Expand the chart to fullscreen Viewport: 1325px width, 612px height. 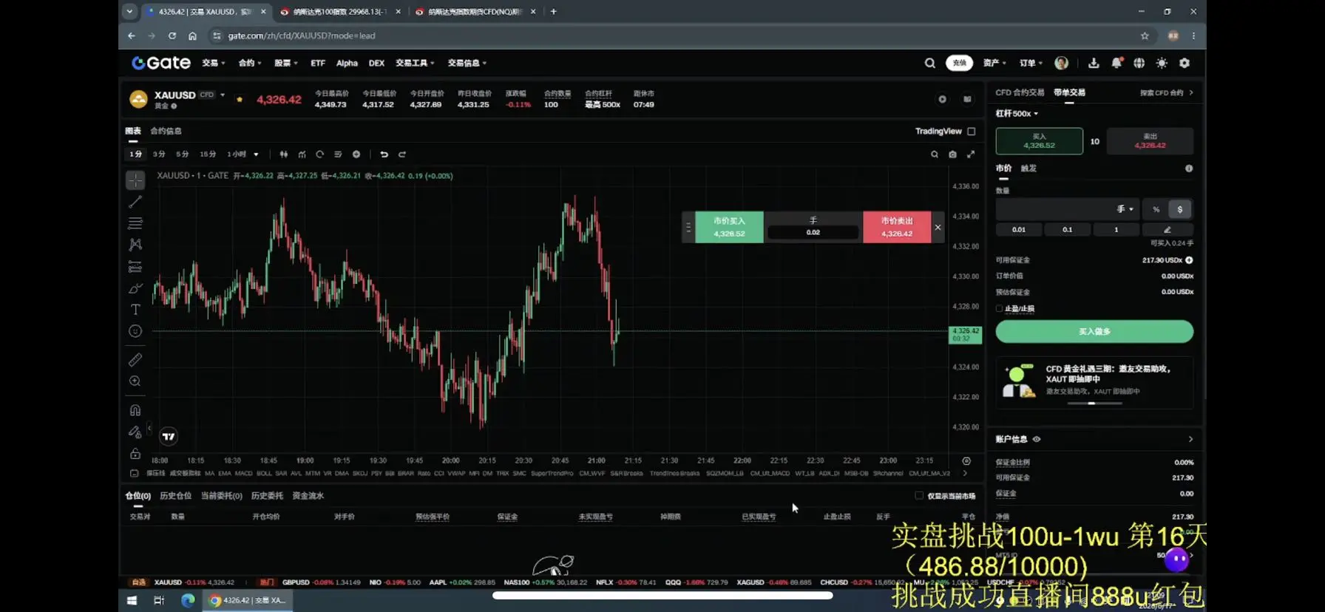[x=971, y=154]
